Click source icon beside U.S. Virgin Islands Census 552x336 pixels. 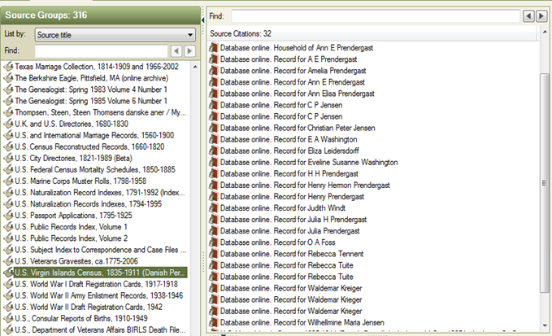coord(8,273)
